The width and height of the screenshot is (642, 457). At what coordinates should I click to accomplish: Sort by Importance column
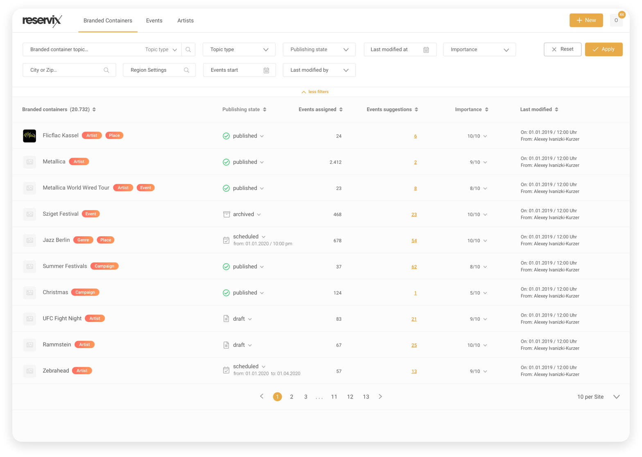click(x=486, y=109)
